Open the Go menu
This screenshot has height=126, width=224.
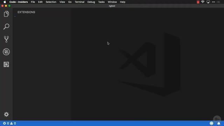[x=70, y=2]
